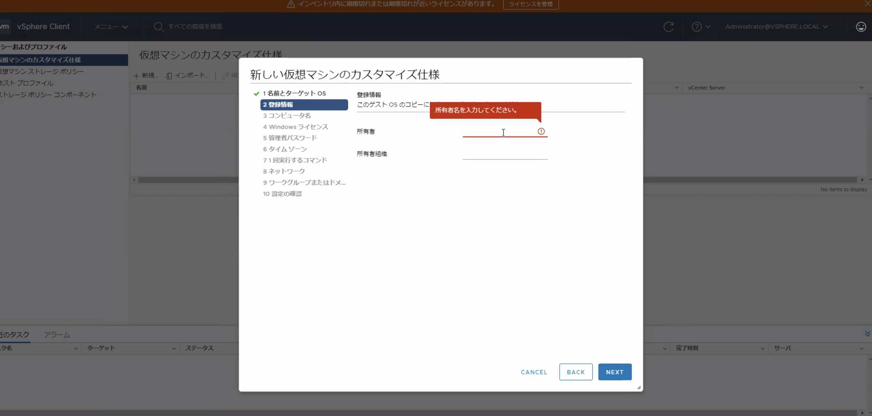Image resolution: width=872 pixels, height=416 pixels.
Task: Click the インポート import icon
Action: point(169,75)
